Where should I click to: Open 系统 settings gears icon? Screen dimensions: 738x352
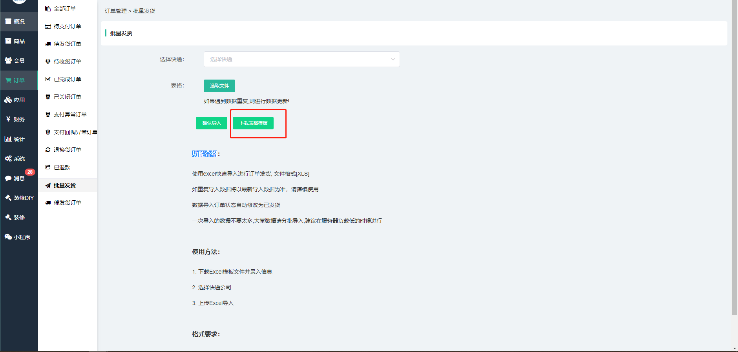click(x=8, y=158)
